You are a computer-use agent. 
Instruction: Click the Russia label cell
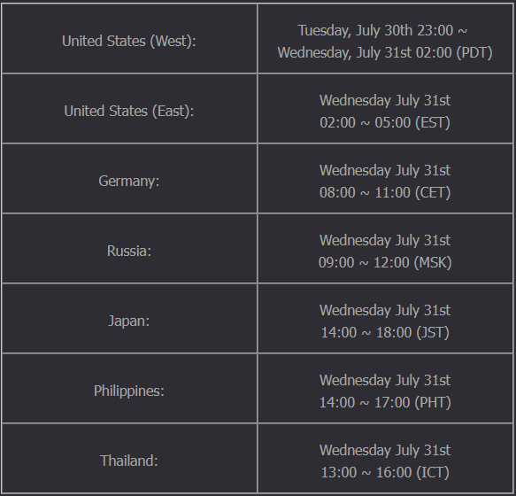click(x=129, y=248)
